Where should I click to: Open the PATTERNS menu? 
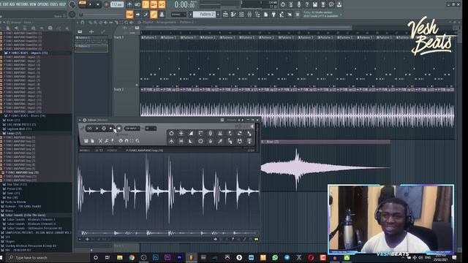click(23, 4)
